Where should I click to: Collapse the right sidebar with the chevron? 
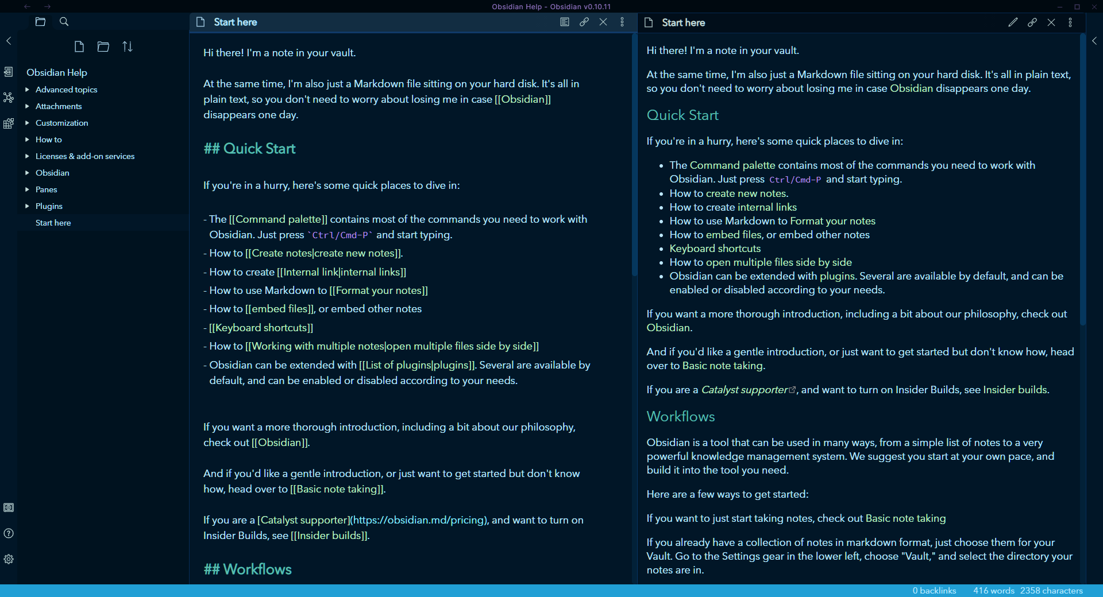click(x=1094, y=41)
